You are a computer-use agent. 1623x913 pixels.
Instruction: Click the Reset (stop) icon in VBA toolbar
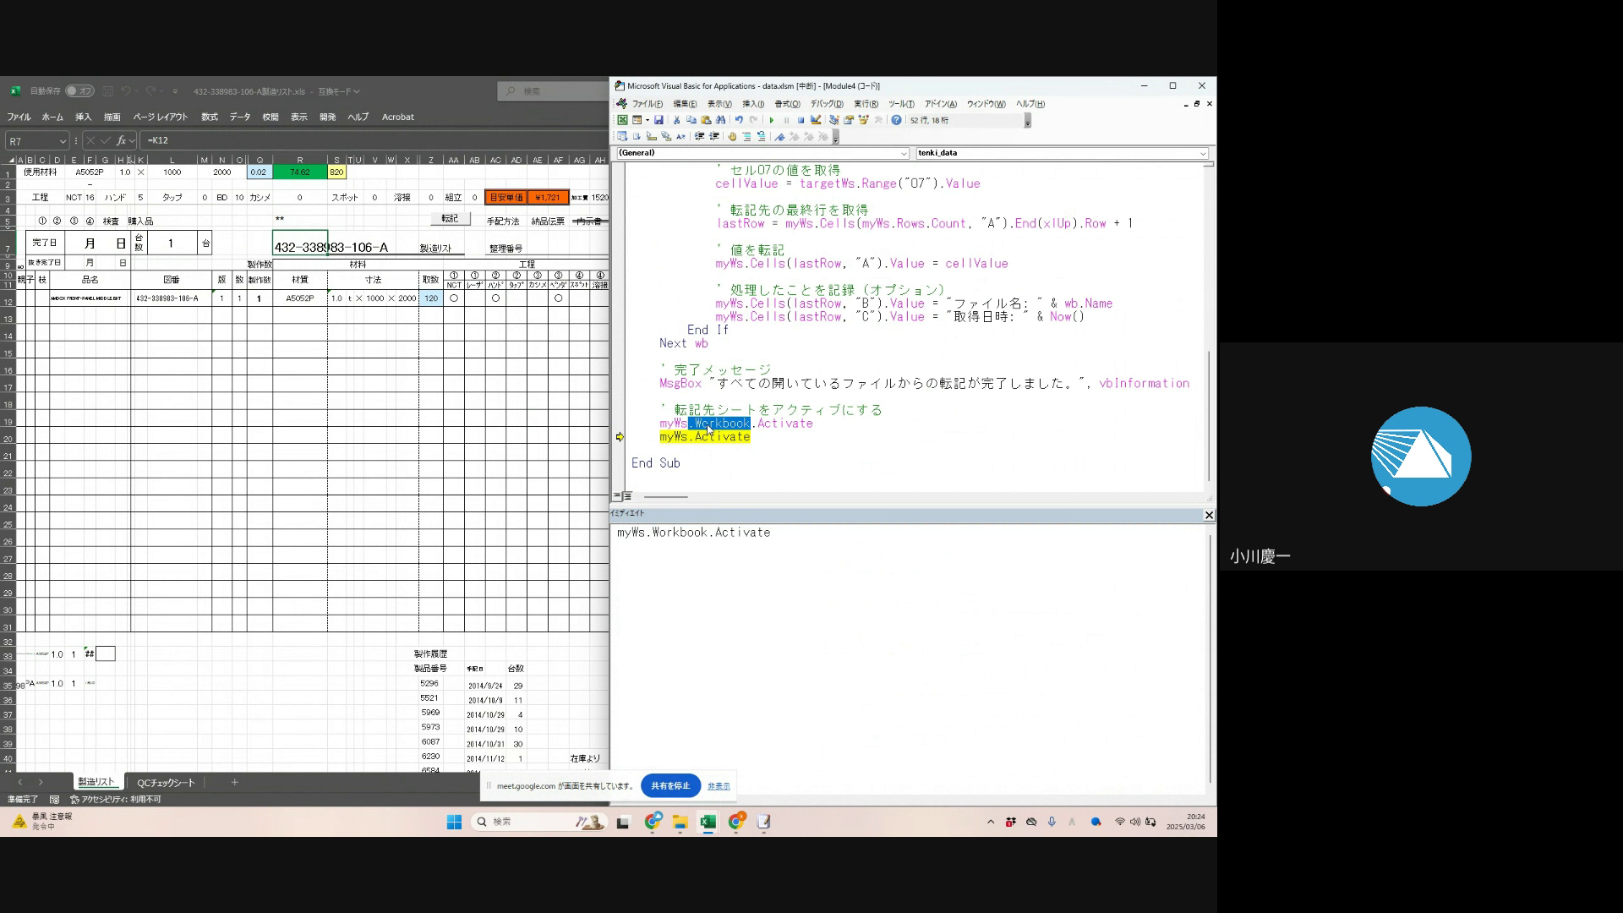801,120
